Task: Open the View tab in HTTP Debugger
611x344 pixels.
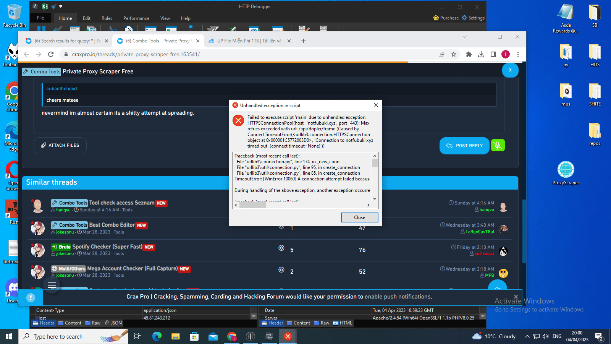Action: coord(165,18)
